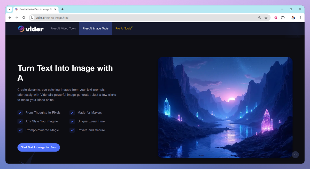Click the scroll-to-top arrow button
The width and height of the screenshot is (310, 169).
[x=295, y=155]
